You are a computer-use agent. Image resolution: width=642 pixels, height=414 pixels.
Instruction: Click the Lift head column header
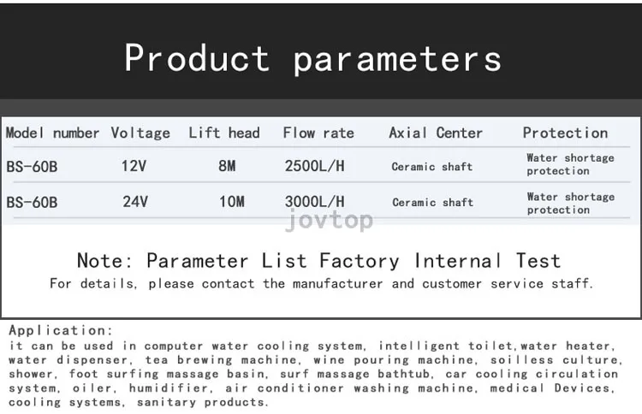[224, 133]
